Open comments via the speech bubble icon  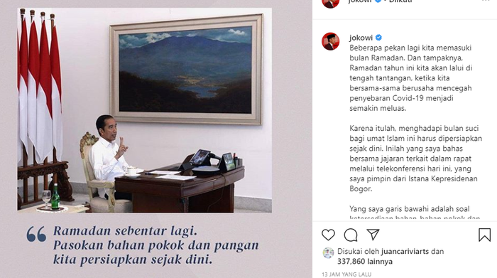351,235
